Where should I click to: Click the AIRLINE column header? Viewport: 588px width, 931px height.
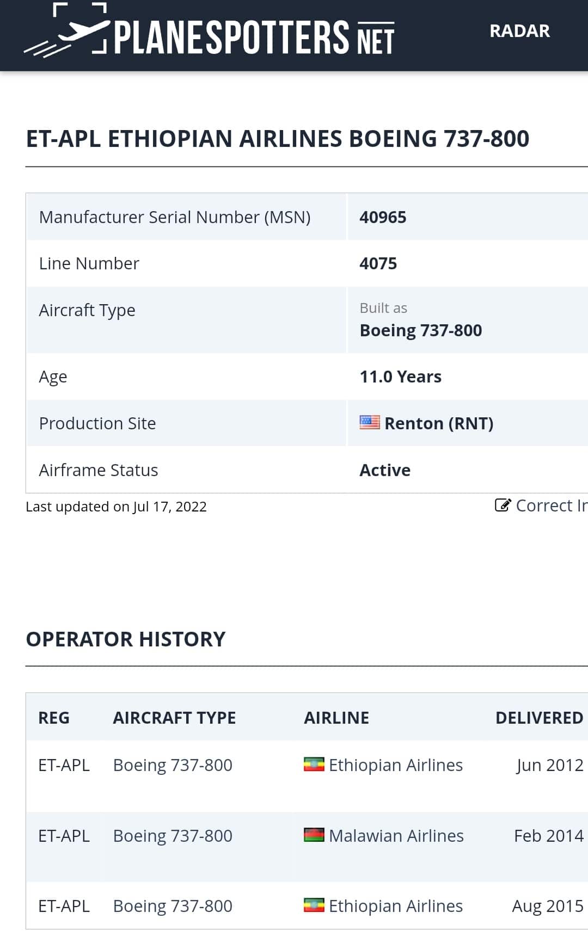336,718
